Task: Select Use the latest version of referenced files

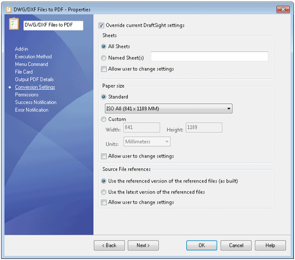Action: [x=103, y=192]
